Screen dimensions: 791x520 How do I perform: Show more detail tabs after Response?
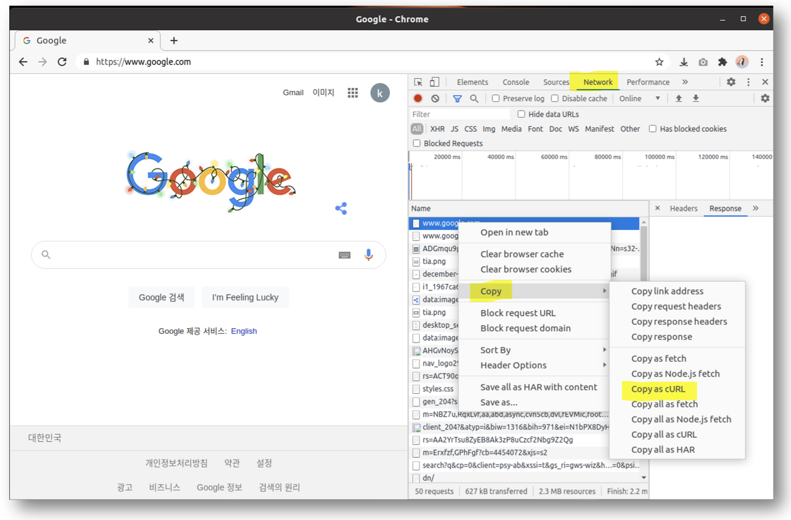(756, 208)
